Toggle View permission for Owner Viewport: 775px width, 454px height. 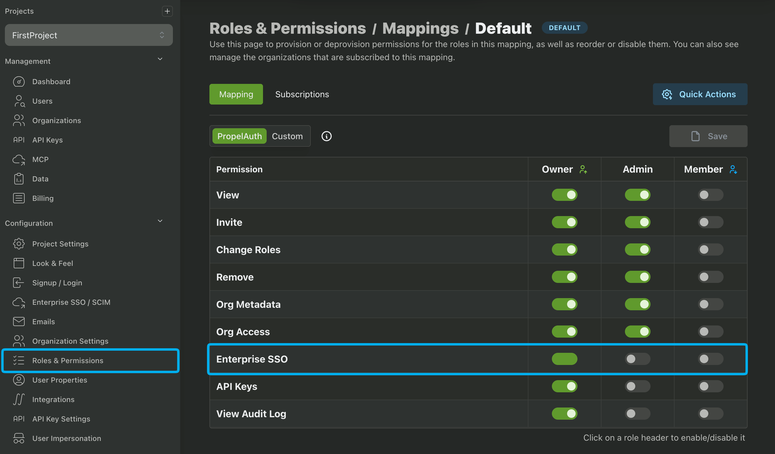pyautogui.click(x=564, y=195)
